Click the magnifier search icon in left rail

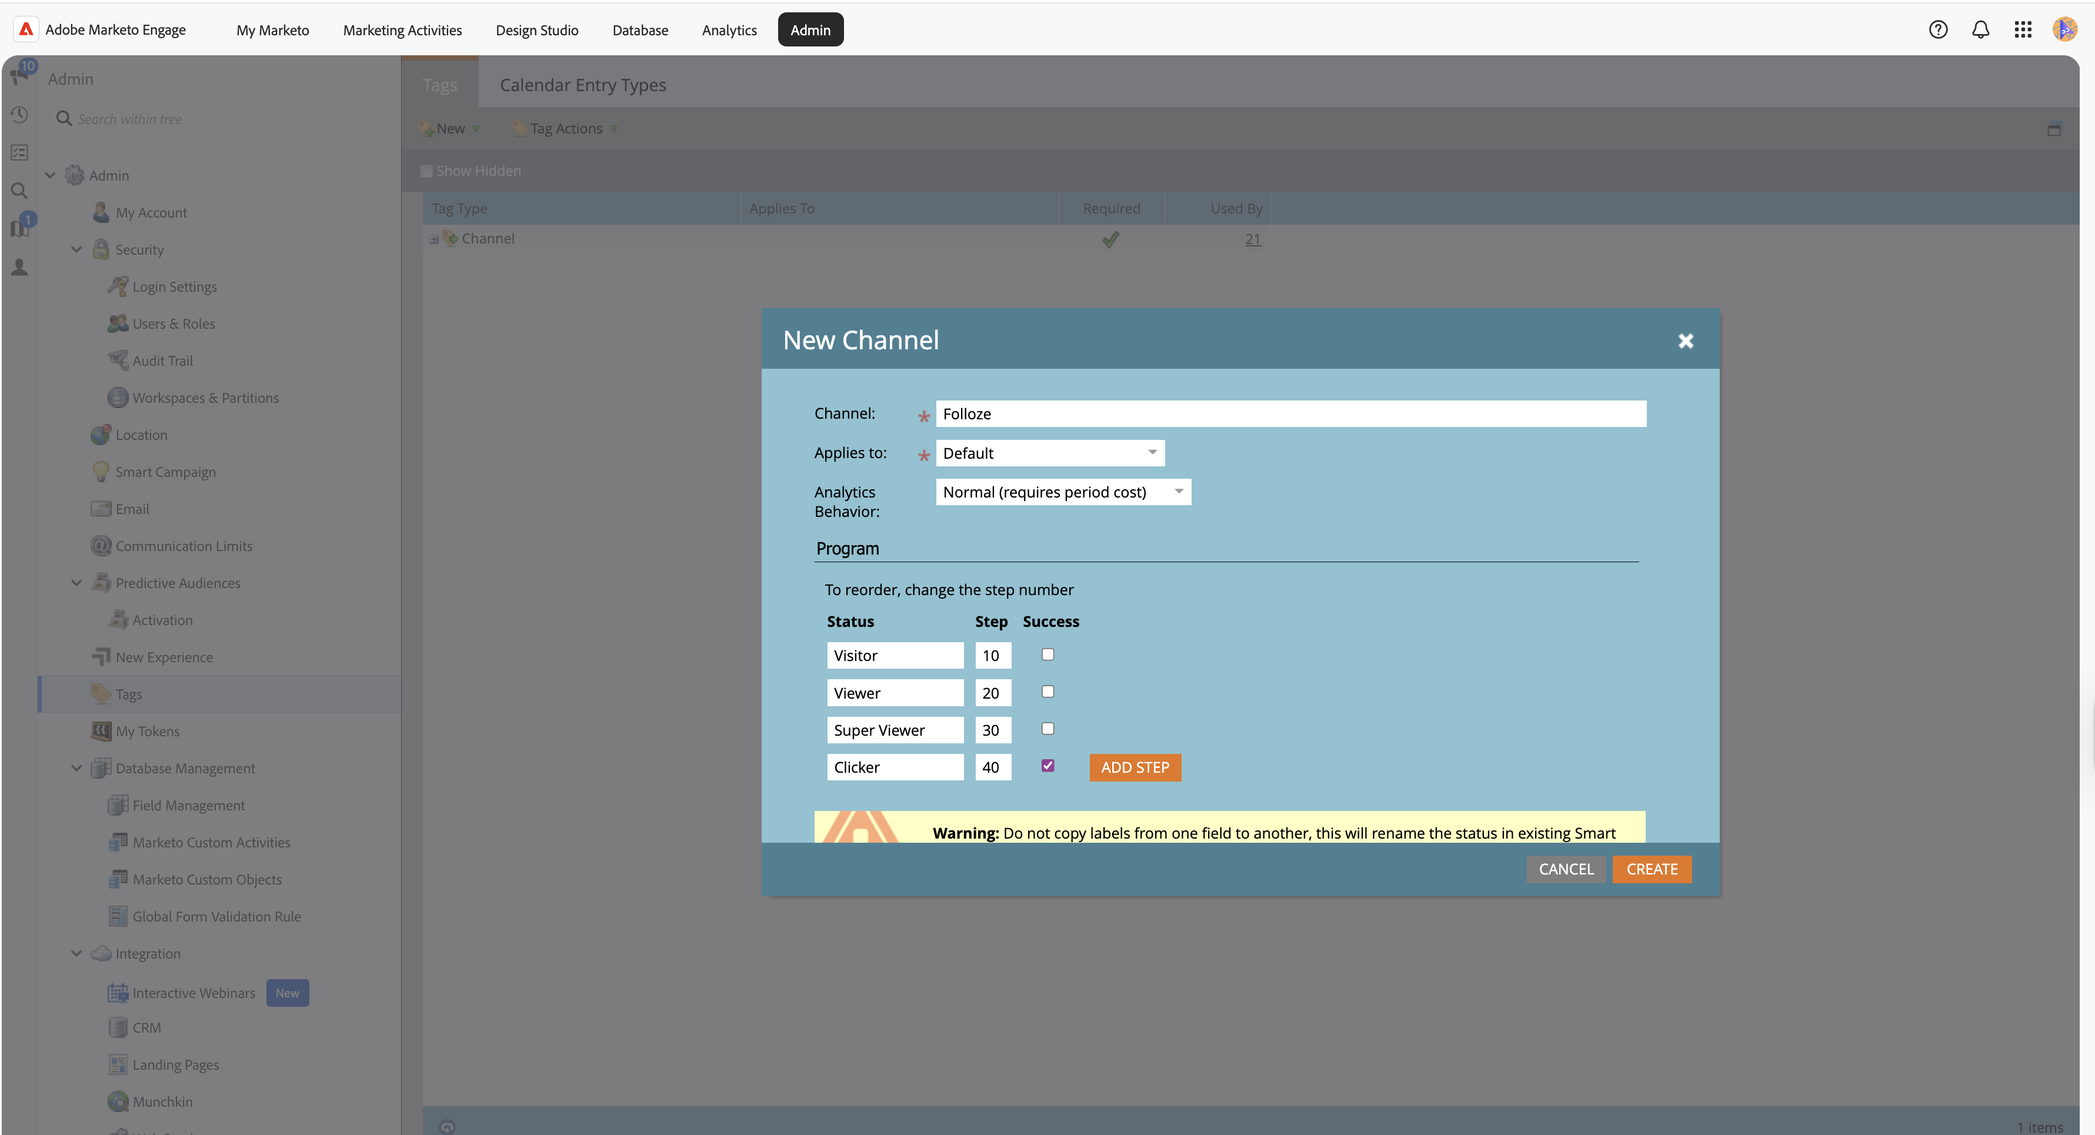coord(19,191)
